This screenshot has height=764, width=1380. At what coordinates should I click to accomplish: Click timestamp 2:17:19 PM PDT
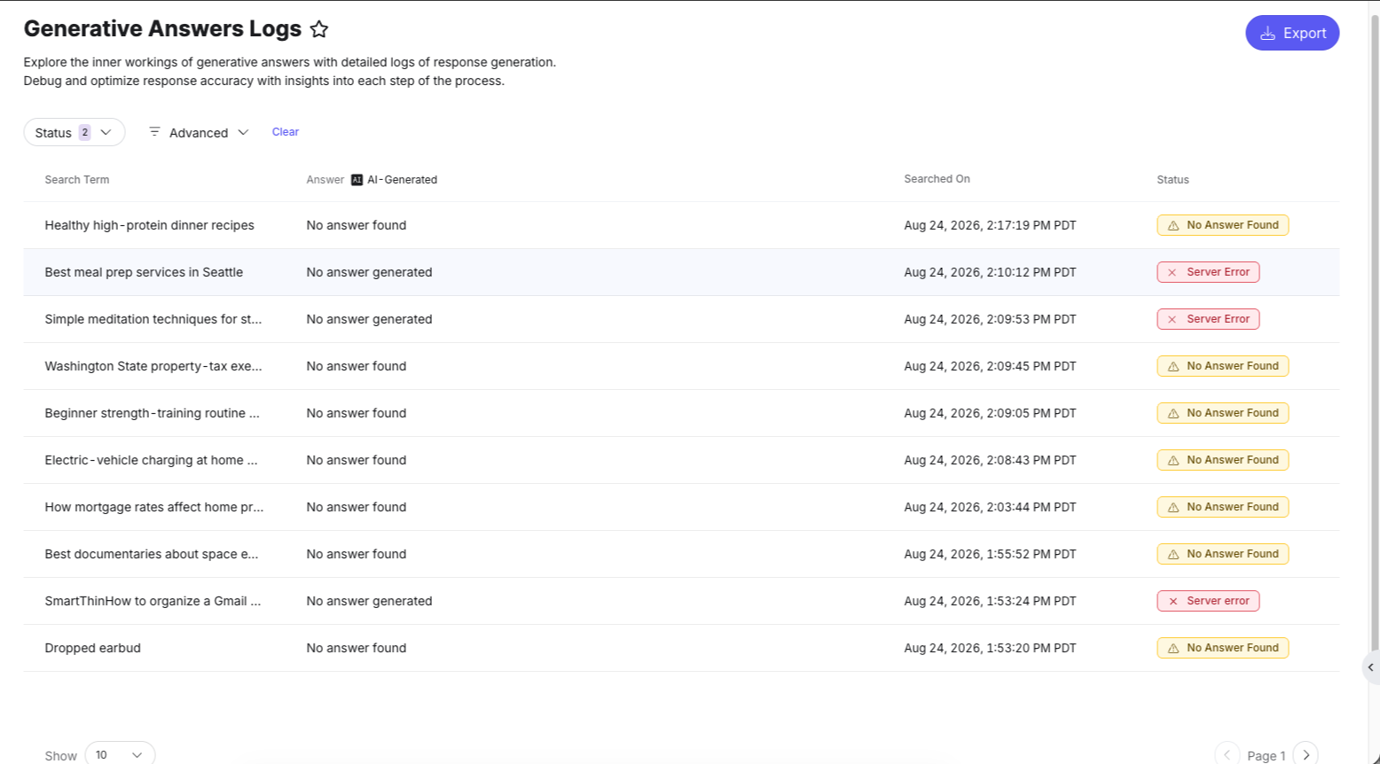point(990,225)
